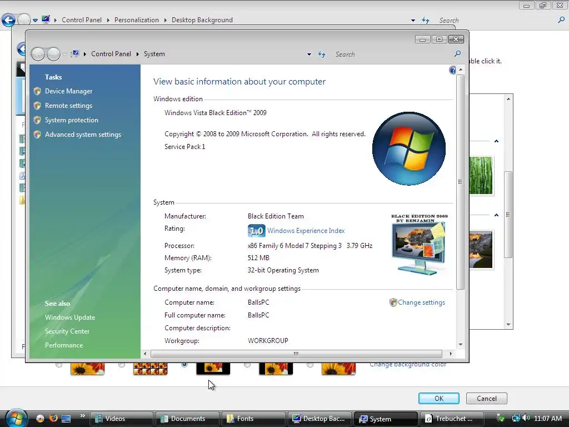Click Change settings for computer name
This screenshot has height=427, width=569.
coord(421,302)
